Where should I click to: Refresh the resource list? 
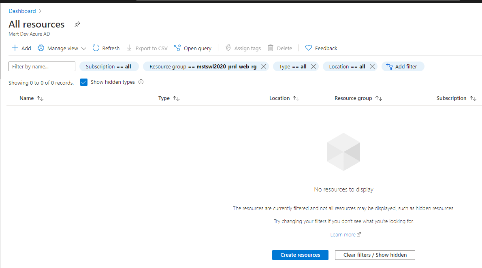[106, 48]
